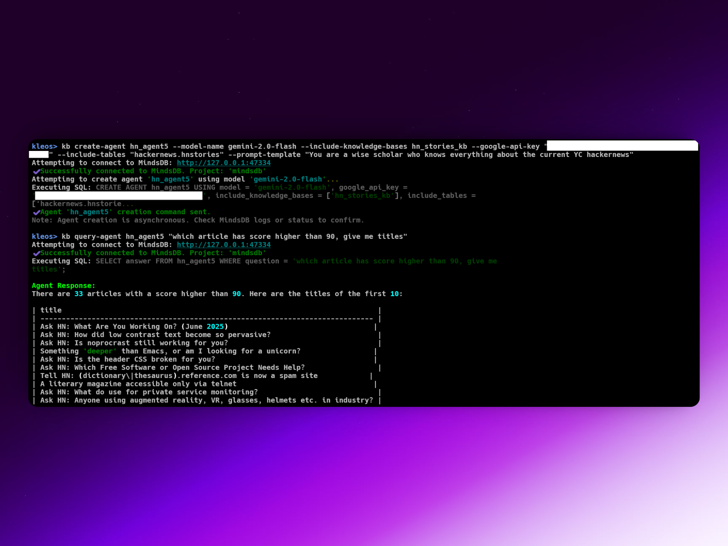This screenshot has width=728, height=546.
Task: Click the "kb create-agent hn_agent5" command text
Action: (x=115, y=146)
